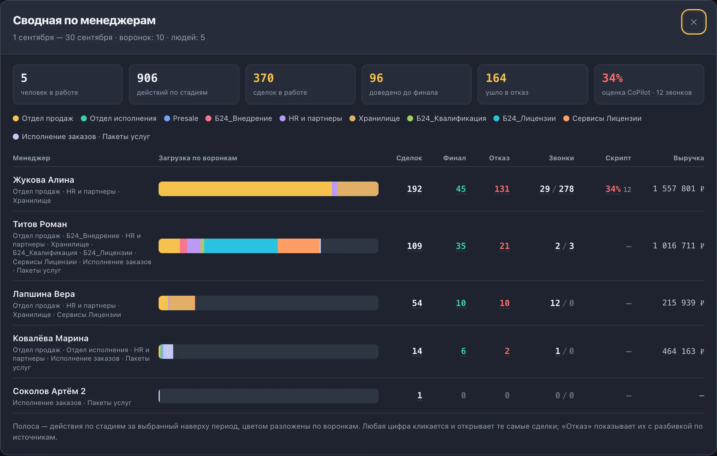Click the 164 ушло в отказ card
Screen dimensions: 717x456
(x=533, y=84)
